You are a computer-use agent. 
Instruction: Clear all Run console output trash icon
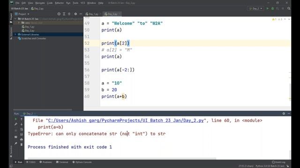[22, 145]
